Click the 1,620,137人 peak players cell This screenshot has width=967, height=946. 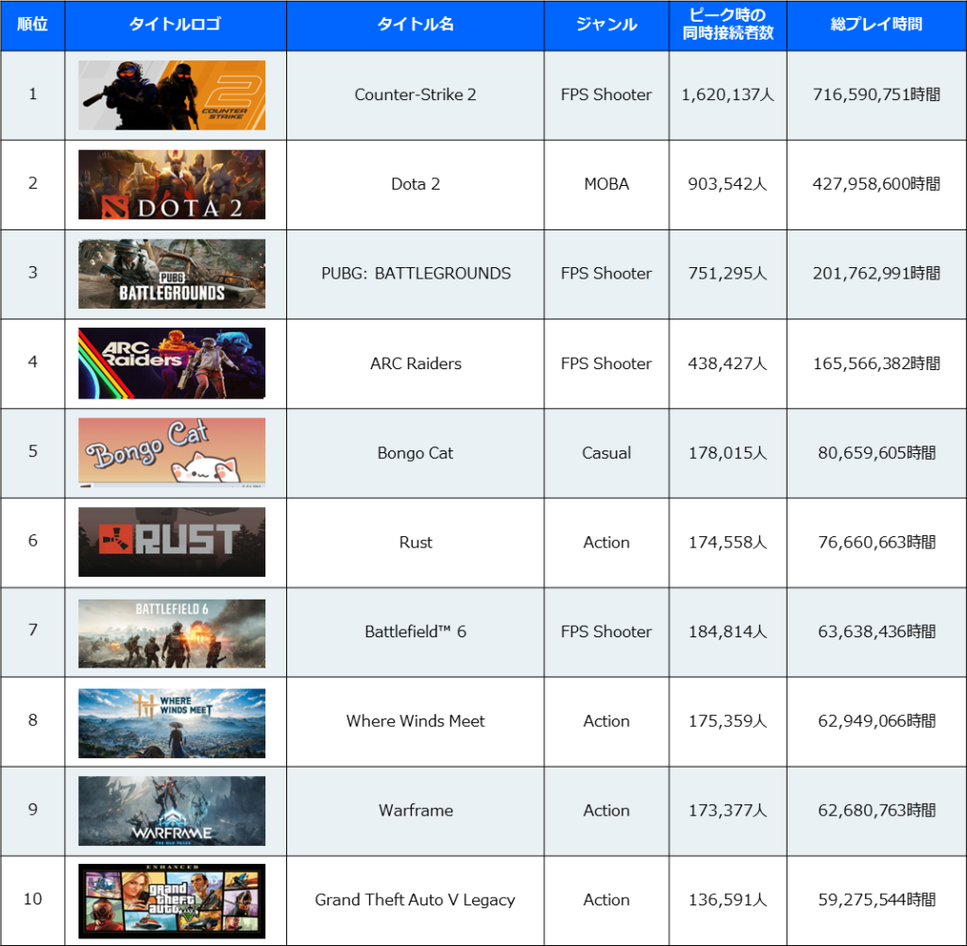point(727,94)
